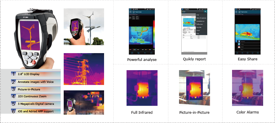Click Twitter icon in share list

coord(239,44)
